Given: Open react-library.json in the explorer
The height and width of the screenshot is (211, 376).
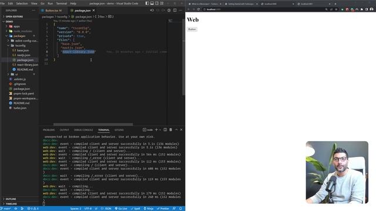Looking at the screenshot, I should pyautogui.click(x=28, y=64).
